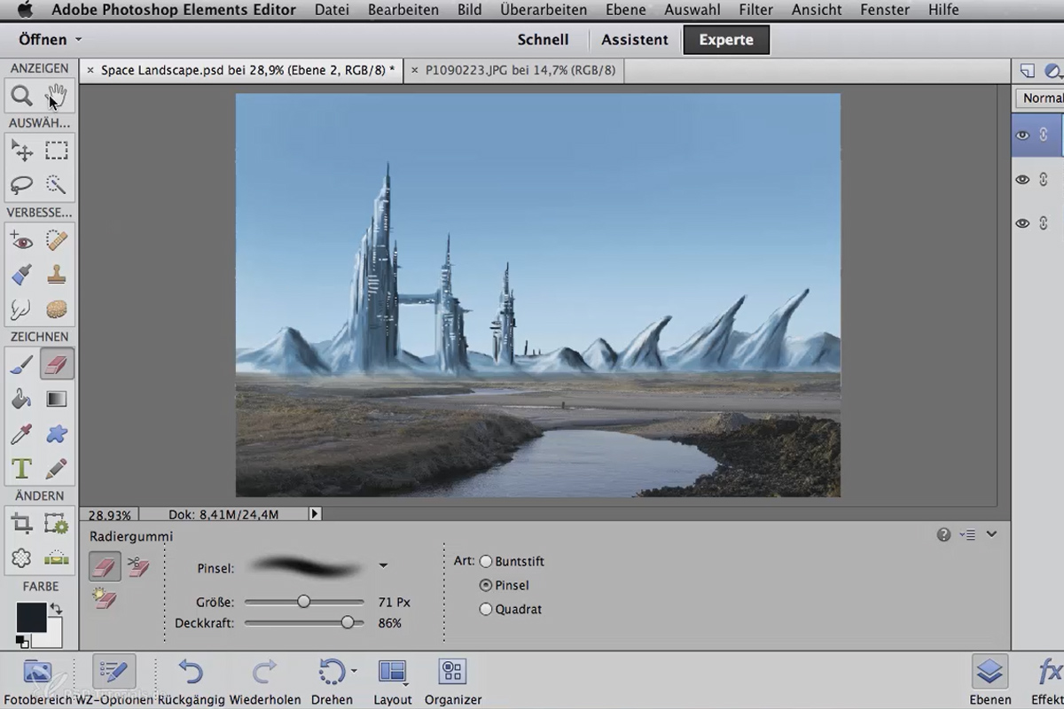This screenshot has height=709, width=1064.
Task: Toggle link icon on the third layer
Action: click(1044, 223)
